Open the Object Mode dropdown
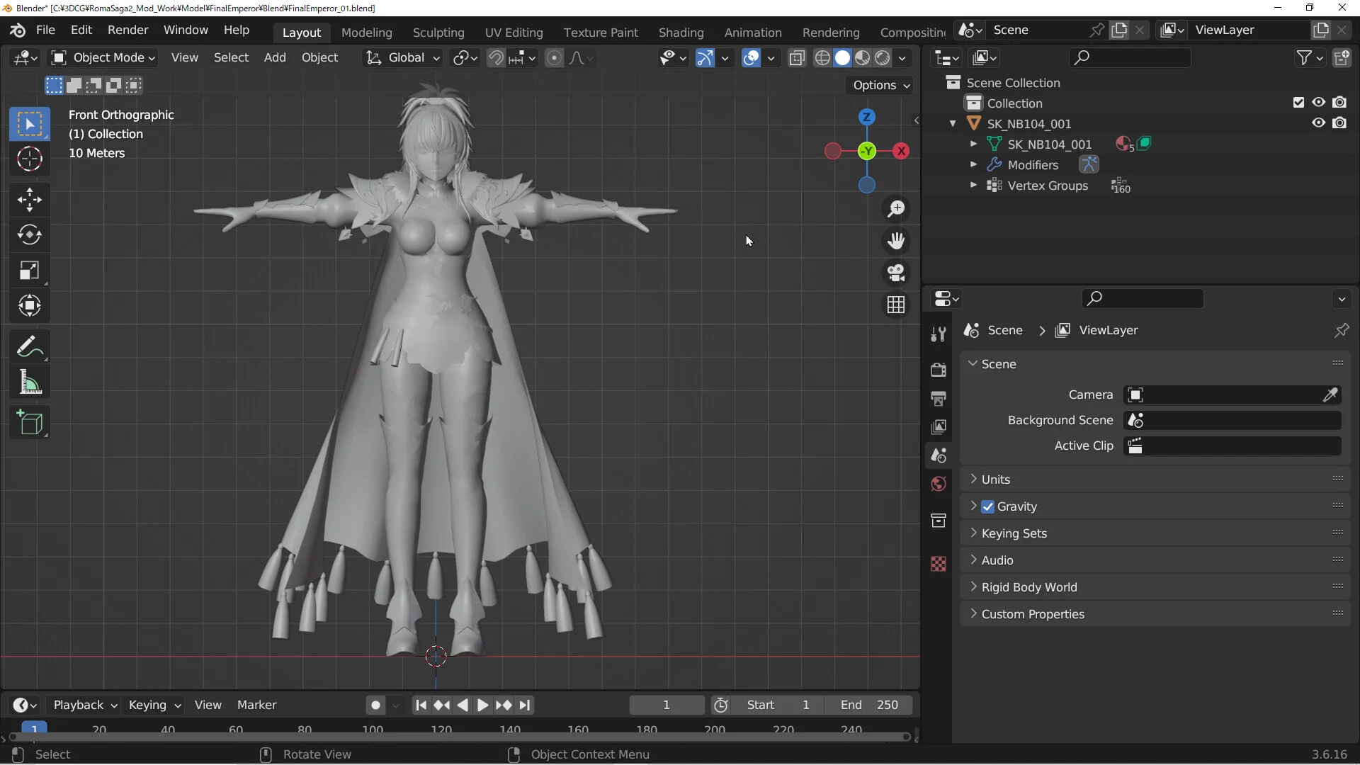 pyautogui.click(x=103, y=58)
